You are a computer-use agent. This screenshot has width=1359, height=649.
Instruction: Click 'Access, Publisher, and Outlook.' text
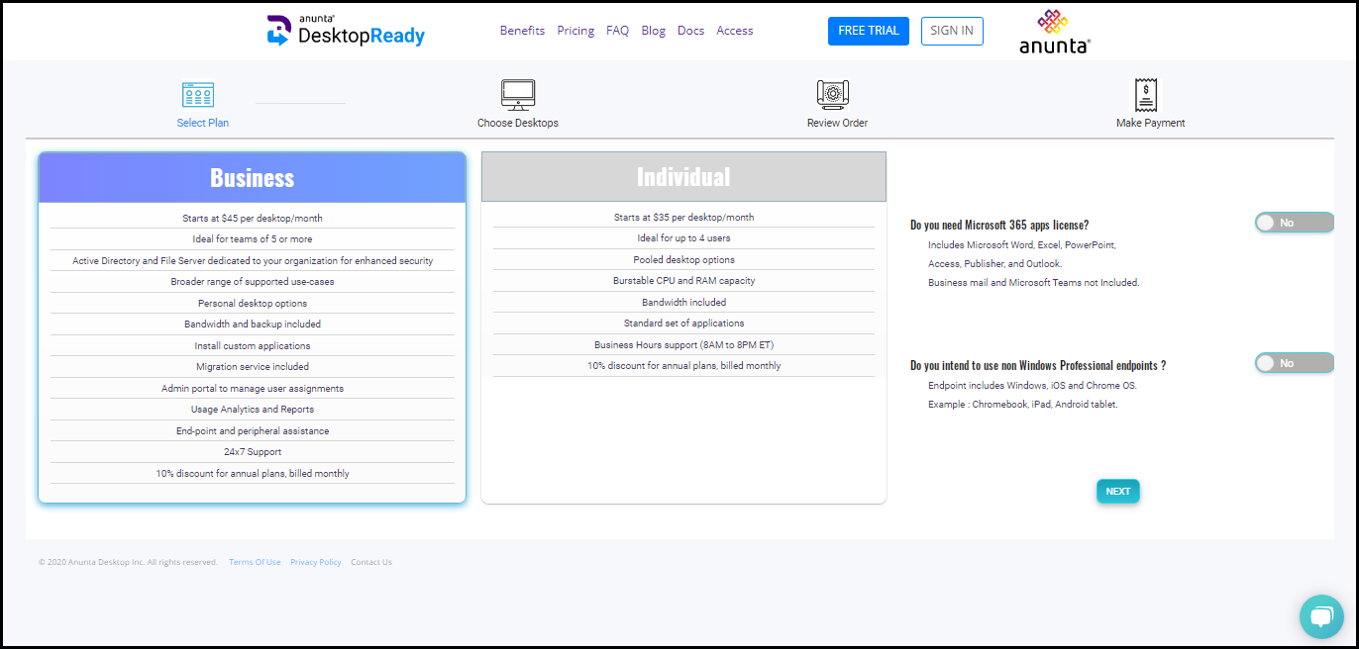pyautogui.click(x=994, y=264)
